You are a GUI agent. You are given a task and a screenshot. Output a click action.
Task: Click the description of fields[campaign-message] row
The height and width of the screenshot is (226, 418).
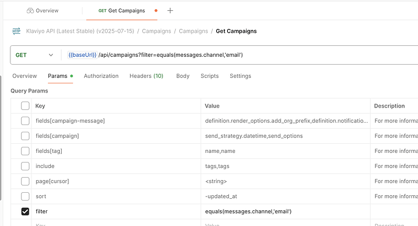(x=394, y=121)
